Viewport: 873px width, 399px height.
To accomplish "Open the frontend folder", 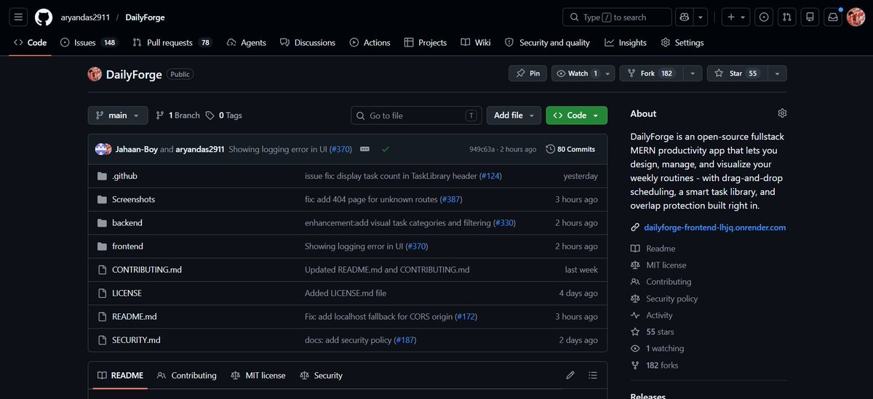I will tap(127, 246).
